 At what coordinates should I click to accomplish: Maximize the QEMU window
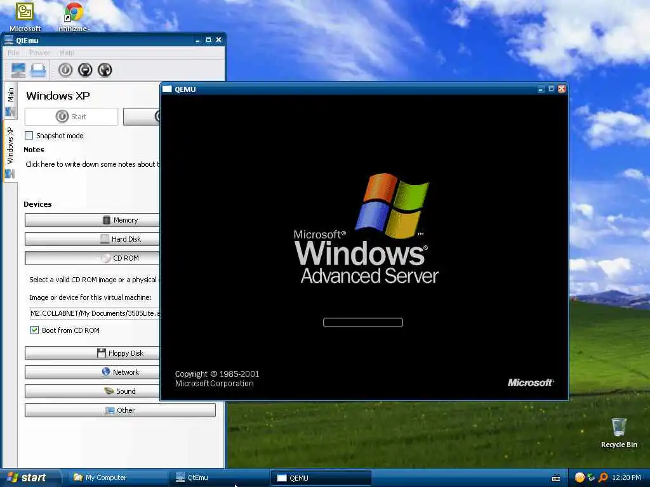(551, 89)
